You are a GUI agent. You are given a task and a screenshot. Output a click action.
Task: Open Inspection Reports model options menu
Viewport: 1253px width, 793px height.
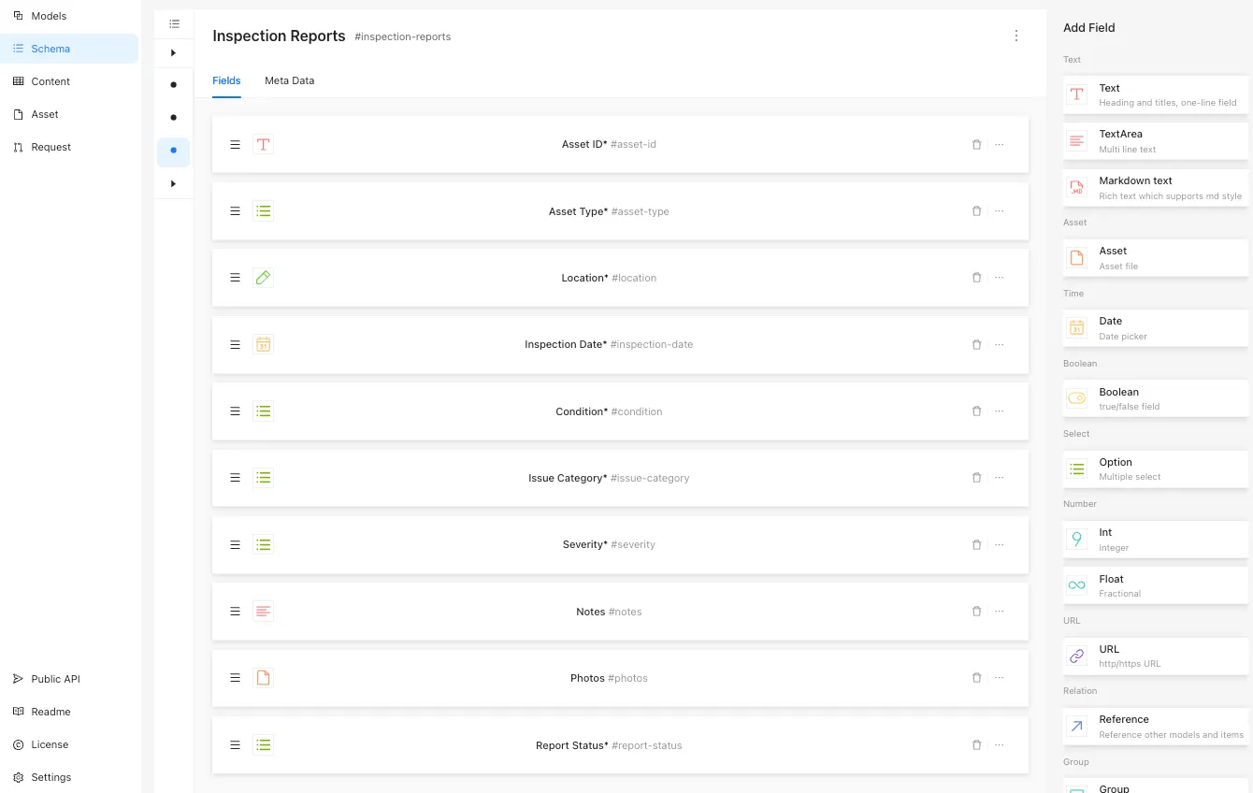tap(1016, 36)
